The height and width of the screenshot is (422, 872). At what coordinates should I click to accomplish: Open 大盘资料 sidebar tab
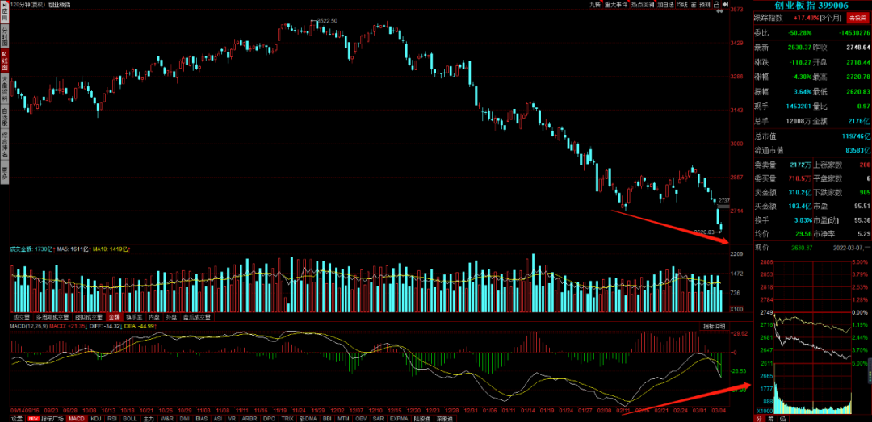coord(5,89)
